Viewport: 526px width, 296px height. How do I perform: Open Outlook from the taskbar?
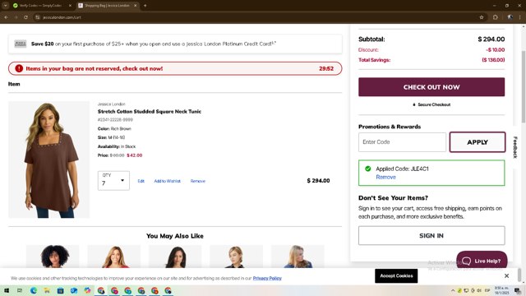74,290
